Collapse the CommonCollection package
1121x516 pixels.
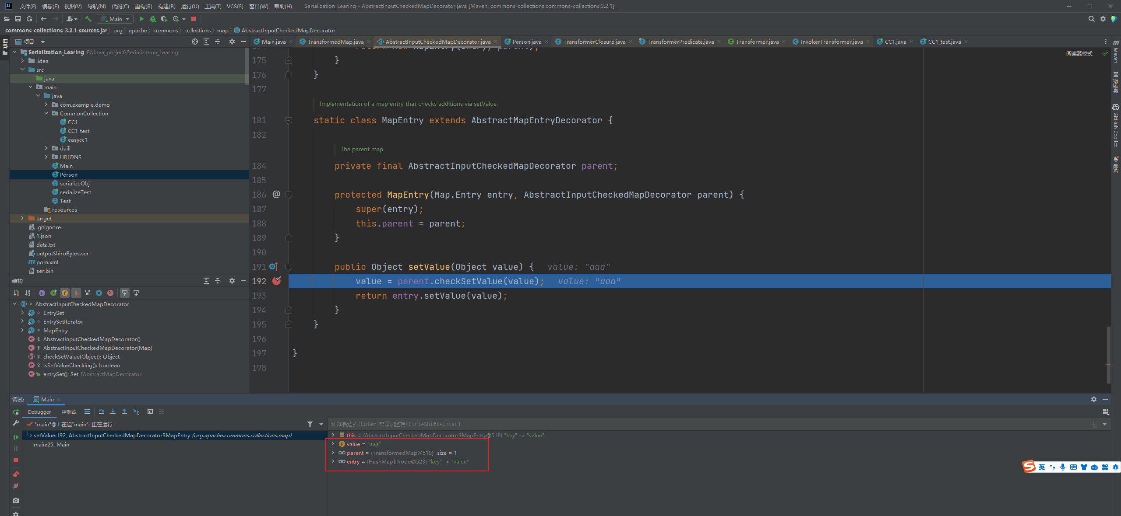pyautogui.click(x=46, y=113)
